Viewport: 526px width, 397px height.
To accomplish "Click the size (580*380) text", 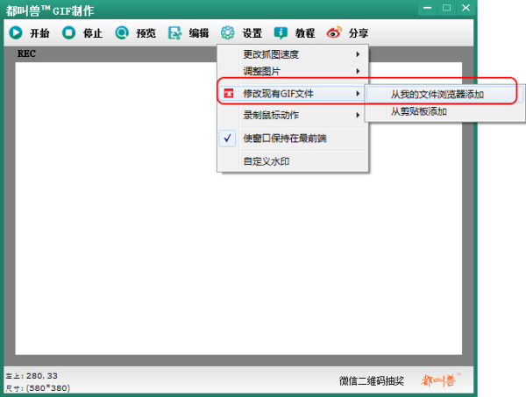I will 48,388.
